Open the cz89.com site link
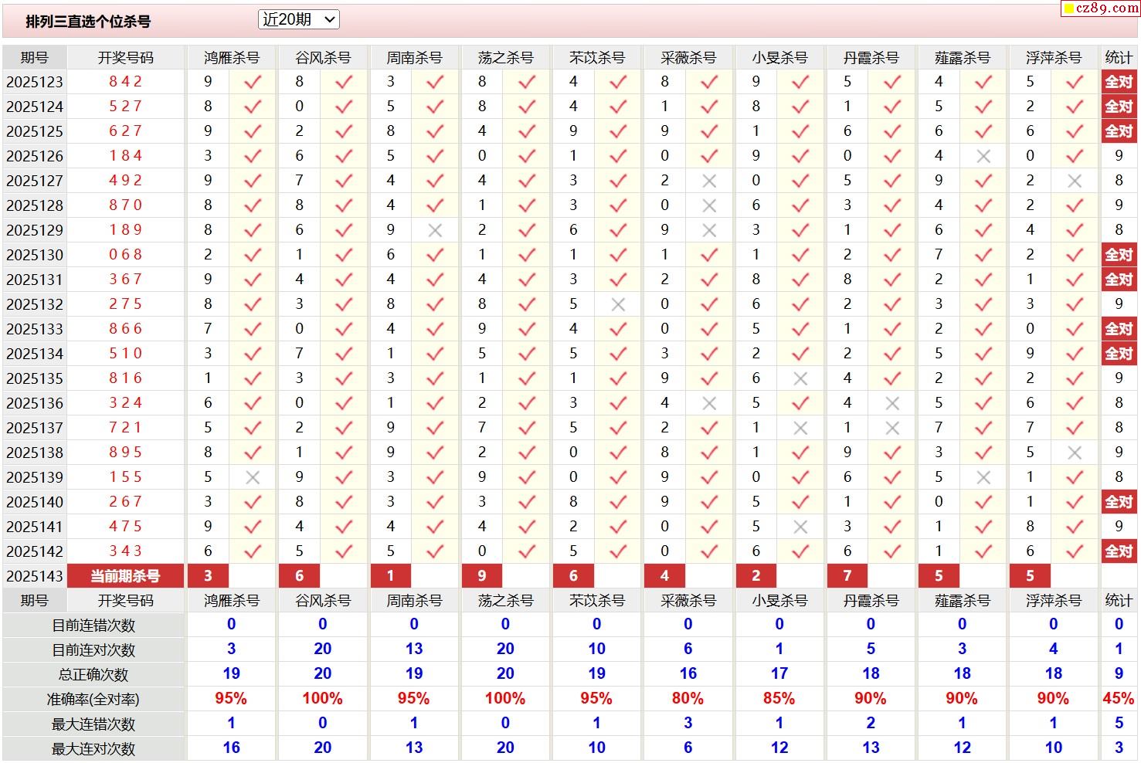Viewport: 1141px width, 763px height. [x=1101, y=8]
